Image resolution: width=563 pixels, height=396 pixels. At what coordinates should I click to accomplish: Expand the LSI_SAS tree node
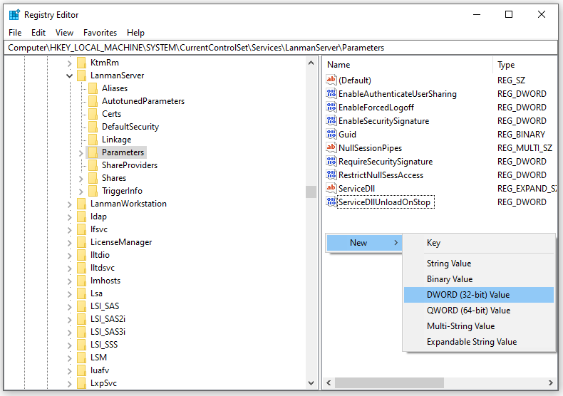pyautogui.click(x=69, y=307)
